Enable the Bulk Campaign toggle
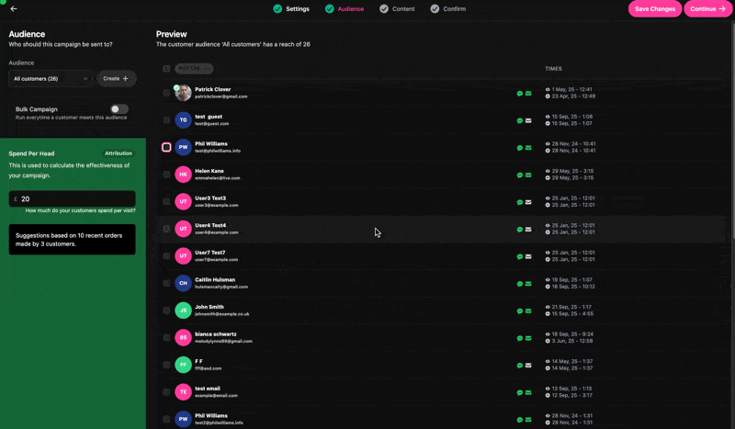Viewport: 735px width, 429px height. 119,109
